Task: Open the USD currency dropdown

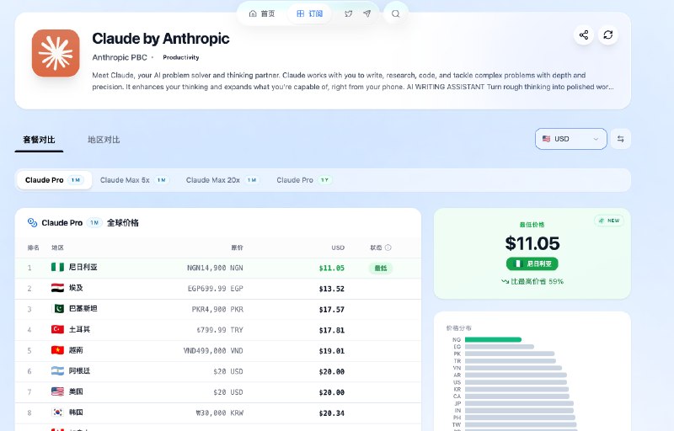Action: pyautogui.click(x=571, y=139)
